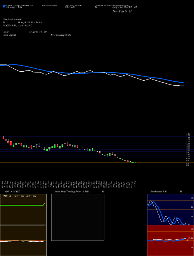Click the 'Intra Day Trading Price & MR' title
194x256 pixels.
71,192
